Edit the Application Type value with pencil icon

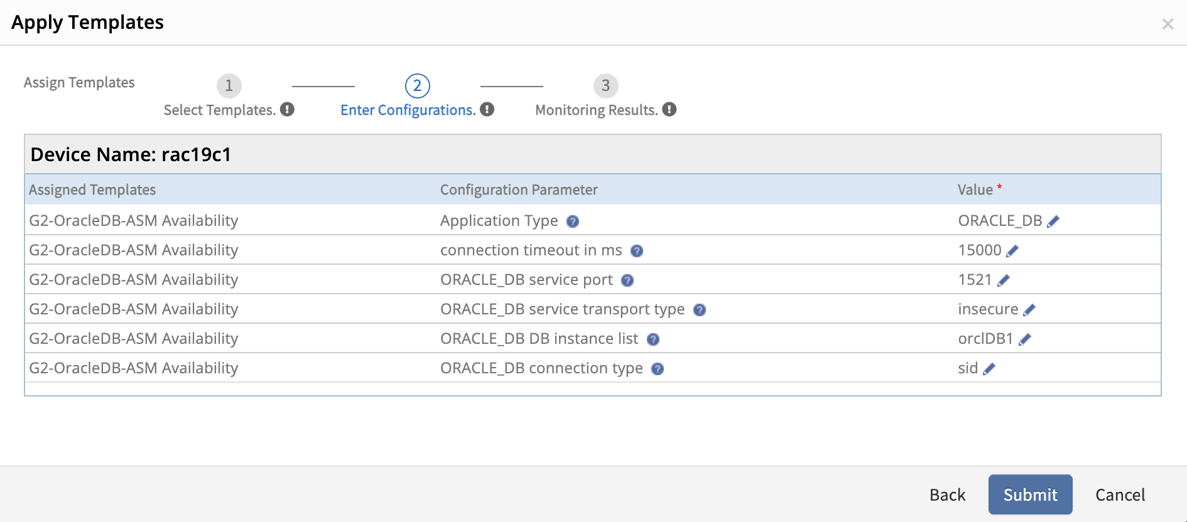1053,221
